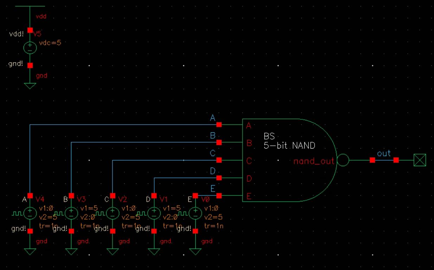Select the ground symbol beneath source V2

112,251
